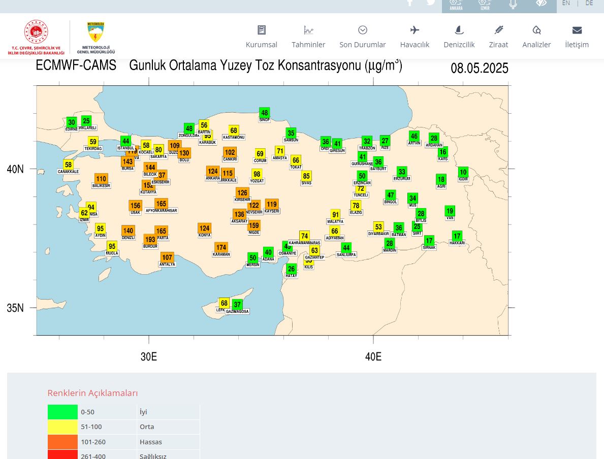The height and width of the screenshot is (459, 604).
Task: Click the "Hassas" legend label
Action: (150, 442)
